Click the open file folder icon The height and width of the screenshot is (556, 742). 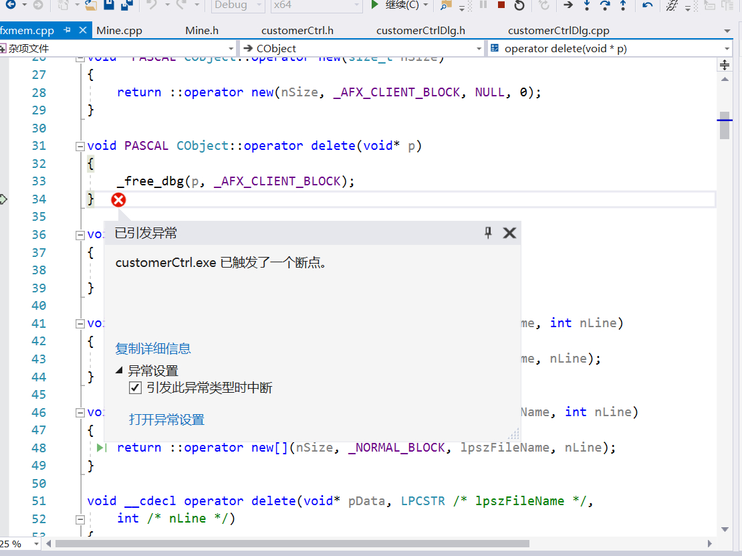tap(90, 5)
